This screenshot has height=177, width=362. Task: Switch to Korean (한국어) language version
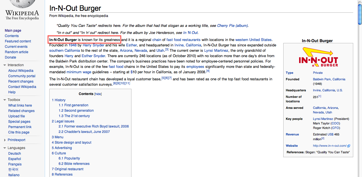point(13,170)
